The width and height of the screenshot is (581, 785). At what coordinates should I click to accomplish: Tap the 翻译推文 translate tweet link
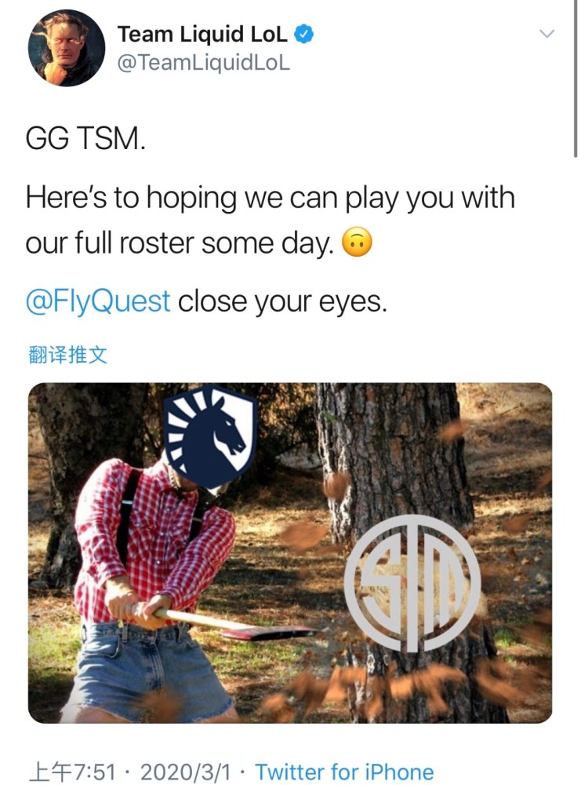pyautogui.click(x=67, y=355)
